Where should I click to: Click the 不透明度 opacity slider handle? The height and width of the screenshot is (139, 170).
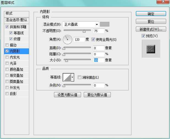pyautogui.click(x=84, y=31)
